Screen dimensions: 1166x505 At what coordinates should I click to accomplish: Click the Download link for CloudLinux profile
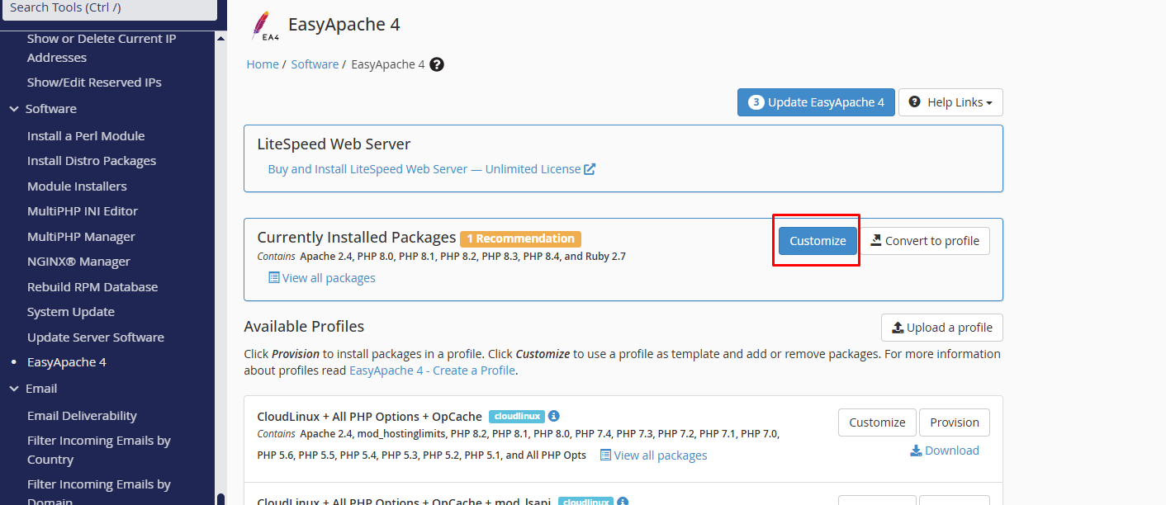tap(945, 451)
